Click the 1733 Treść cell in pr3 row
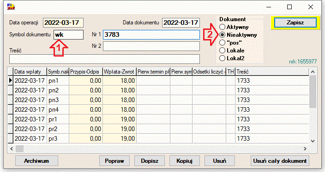Viewport: 325px width, 172px height. tap(272, 138)
